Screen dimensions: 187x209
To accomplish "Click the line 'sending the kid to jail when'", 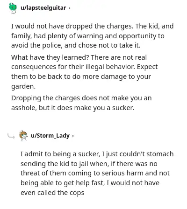I will (89, 164).
